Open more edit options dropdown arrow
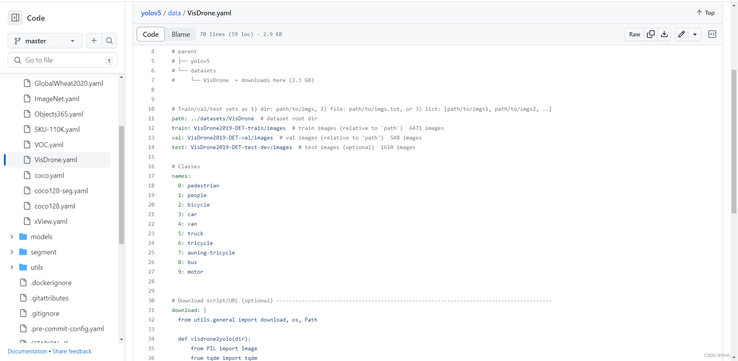Image resolution: width=738 pixels, height=361 pixels. point(695,34)
